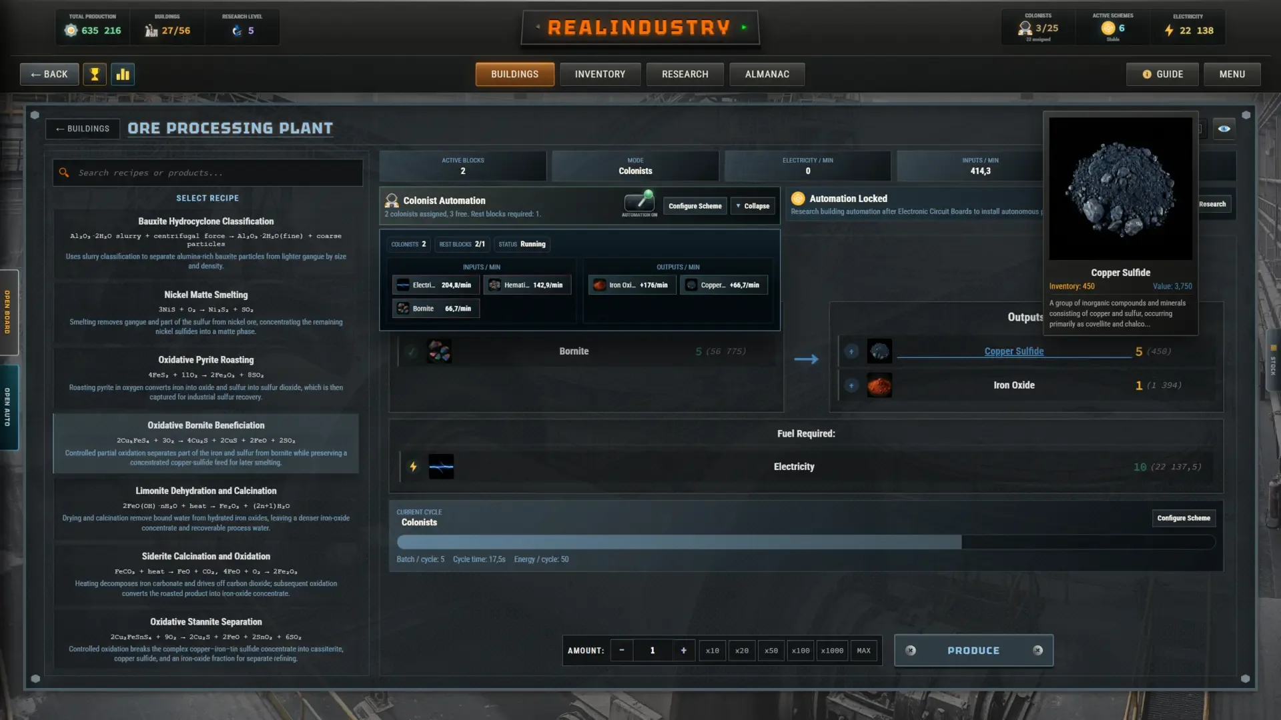The width and height of the screenshot is (1281, 720).
Task: Decrease amount with the minus button
Action: [x=621, y=650]
